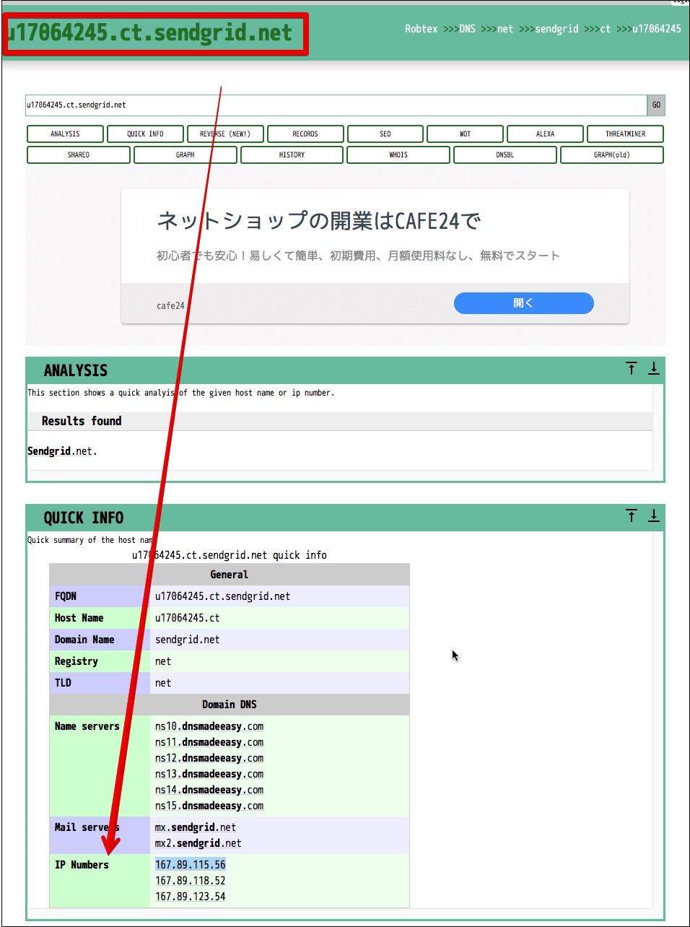The width and height of the screenshot is (690, 927).
Task: Click the Robtex breadcrumb link
Action: click(x=421, y=29)
